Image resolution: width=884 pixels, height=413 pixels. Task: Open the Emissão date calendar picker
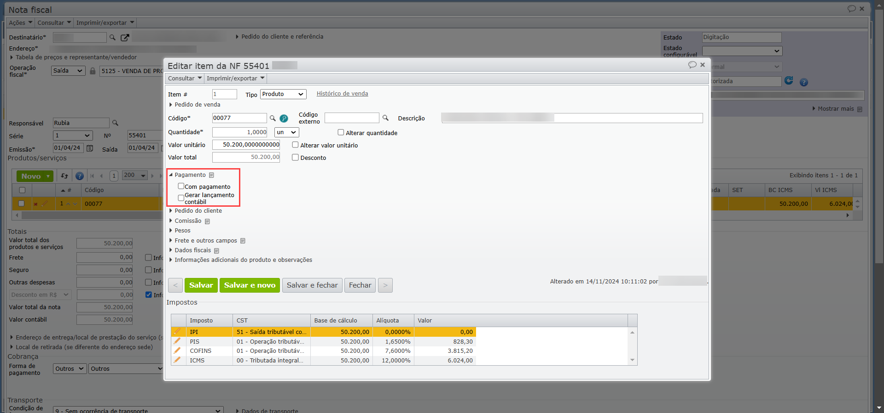click(90, 148)
